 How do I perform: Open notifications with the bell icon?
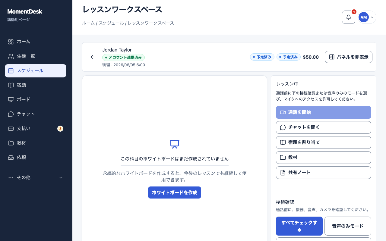coord(349,17)
